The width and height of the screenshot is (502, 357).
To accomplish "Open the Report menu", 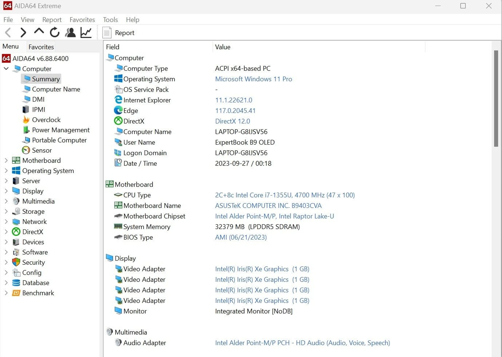I will coord(52,20).
